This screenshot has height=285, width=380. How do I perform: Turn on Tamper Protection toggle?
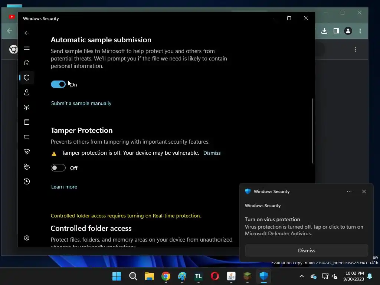(58, 168)
